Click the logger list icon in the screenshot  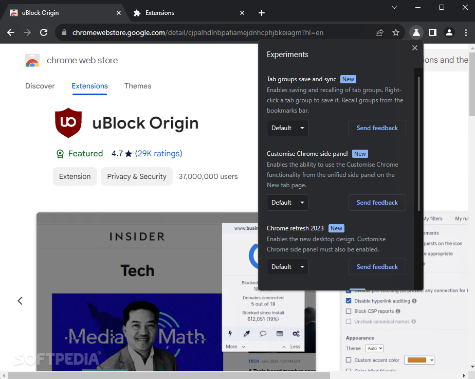point(280,334)
